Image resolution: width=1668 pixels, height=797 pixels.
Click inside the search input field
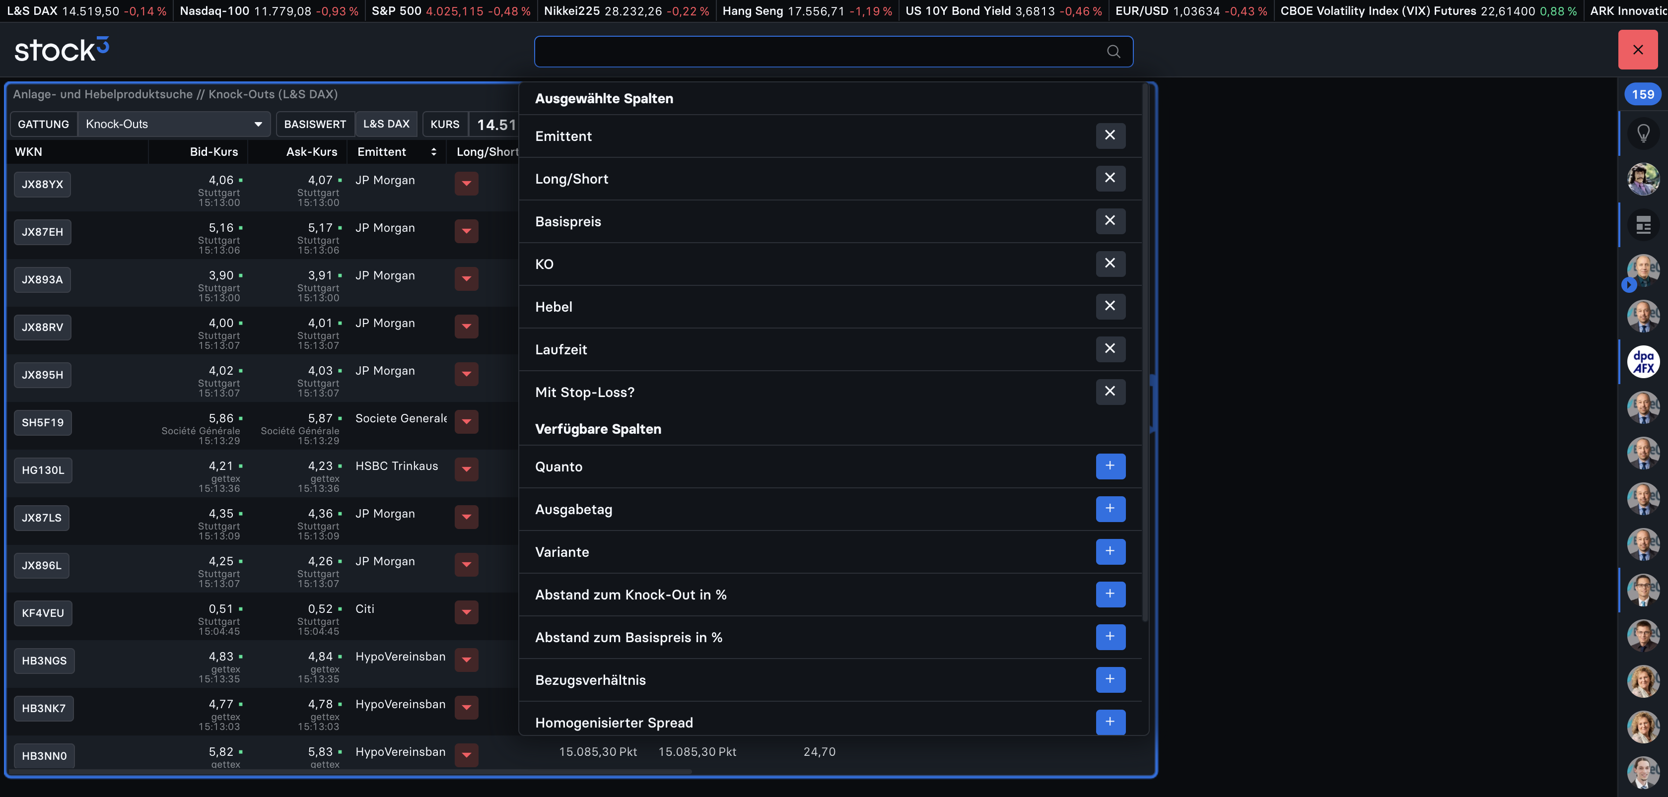pos(834,51)
